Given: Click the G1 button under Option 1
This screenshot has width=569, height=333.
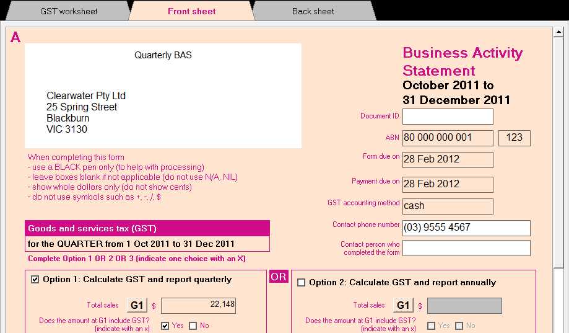Looking at the screenshot, I should click(137, 305).
